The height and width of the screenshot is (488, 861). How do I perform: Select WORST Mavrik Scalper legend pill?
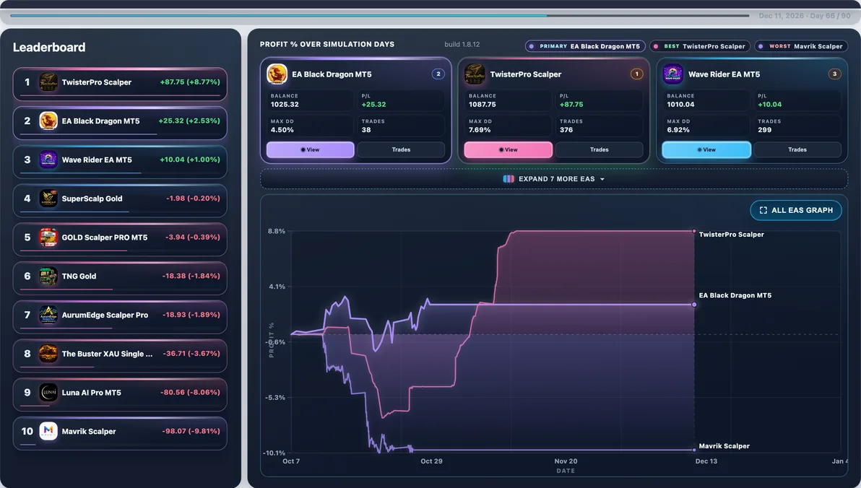pyautogui.click(x=801, y=46)
